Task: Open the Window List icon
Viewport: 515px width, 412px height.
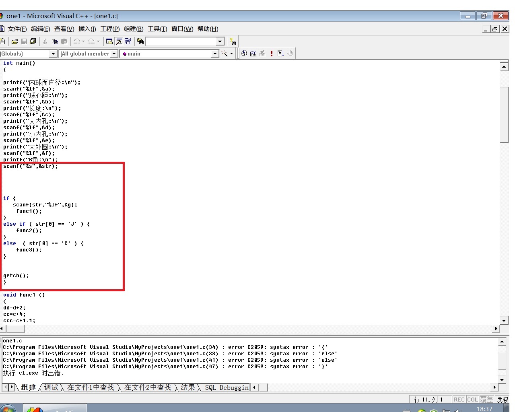Action: (128, 41)
